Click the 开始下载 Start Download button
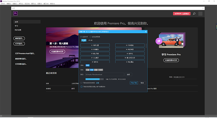Screen dimensions: 217x118 tap(134, 83)
